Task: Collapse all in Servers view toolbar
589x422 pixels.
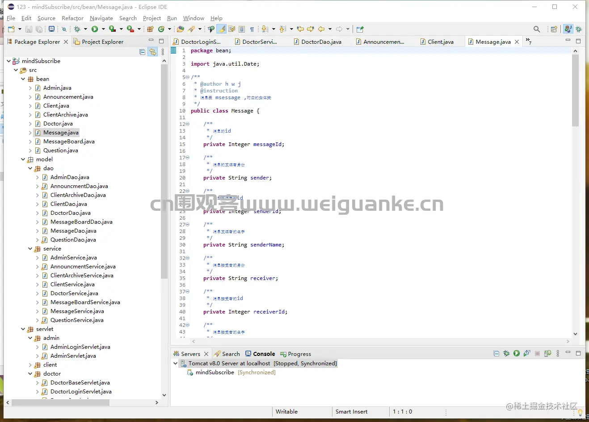Action: (x=496, y=353)
